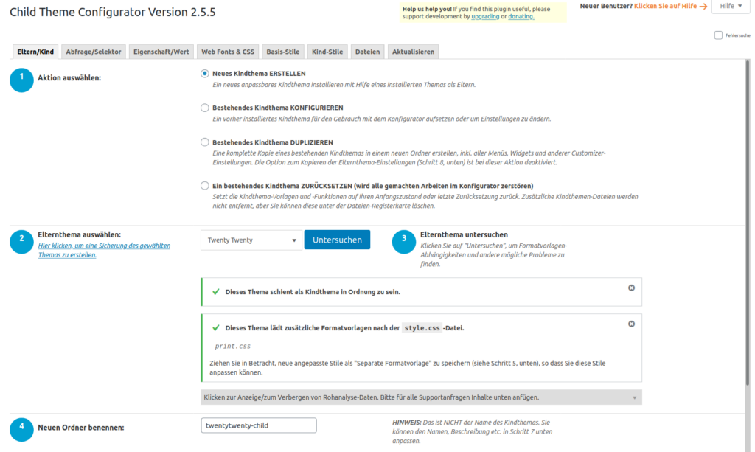Select Bestehendes Kindthema KONFIGURIEREN option
This screenshot has width=755, height=452.
click(205, 108)
